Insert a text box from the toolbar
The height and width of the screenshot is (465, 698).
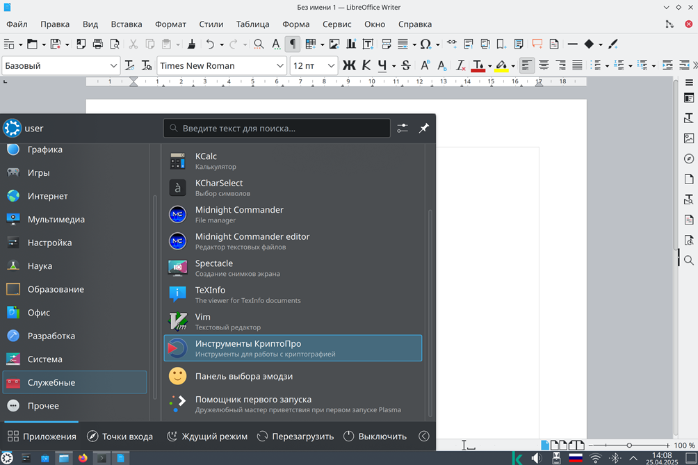pos(368,44)
